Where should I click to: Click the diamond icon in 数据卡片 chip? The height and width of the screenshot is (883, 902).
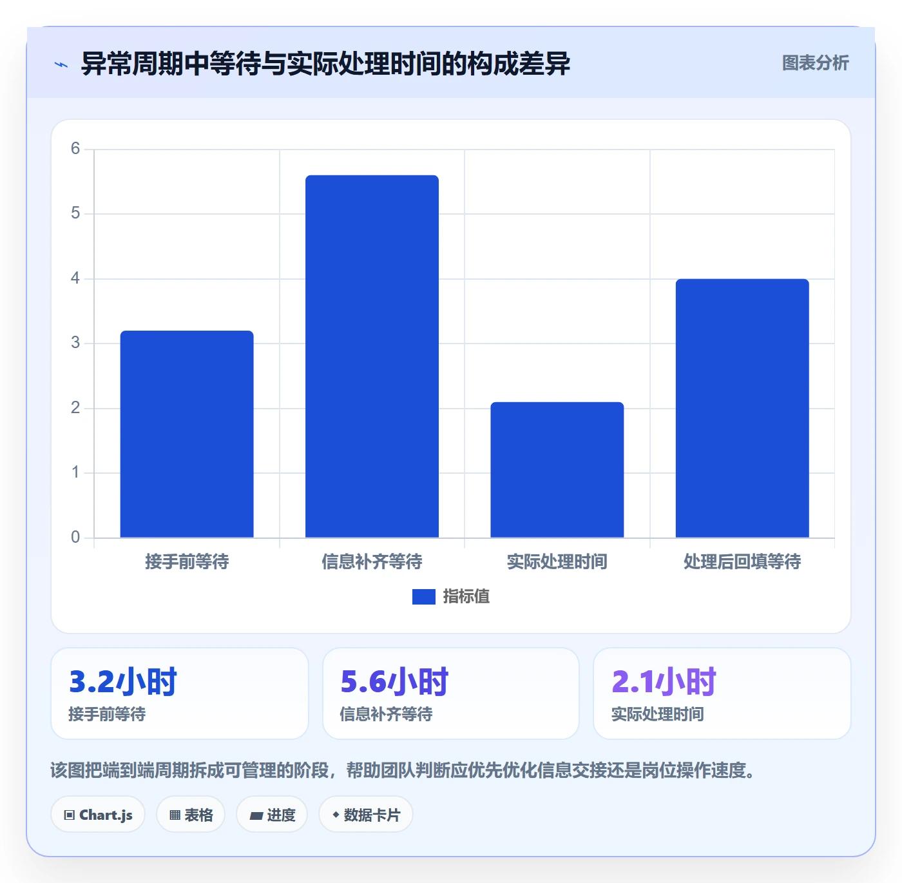tap(336, 815)
